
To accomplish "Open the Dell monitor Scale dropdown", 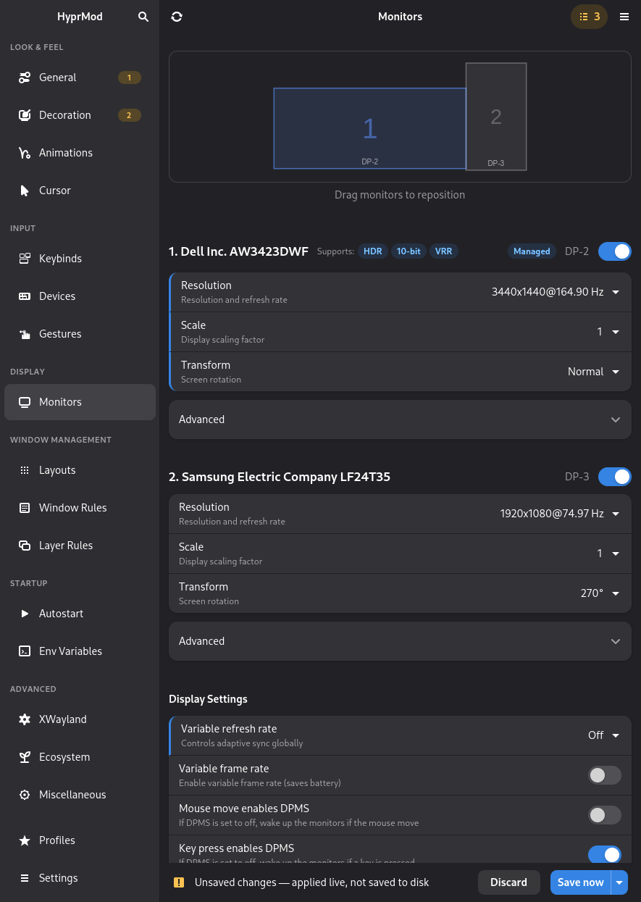I will click(608, 332).
